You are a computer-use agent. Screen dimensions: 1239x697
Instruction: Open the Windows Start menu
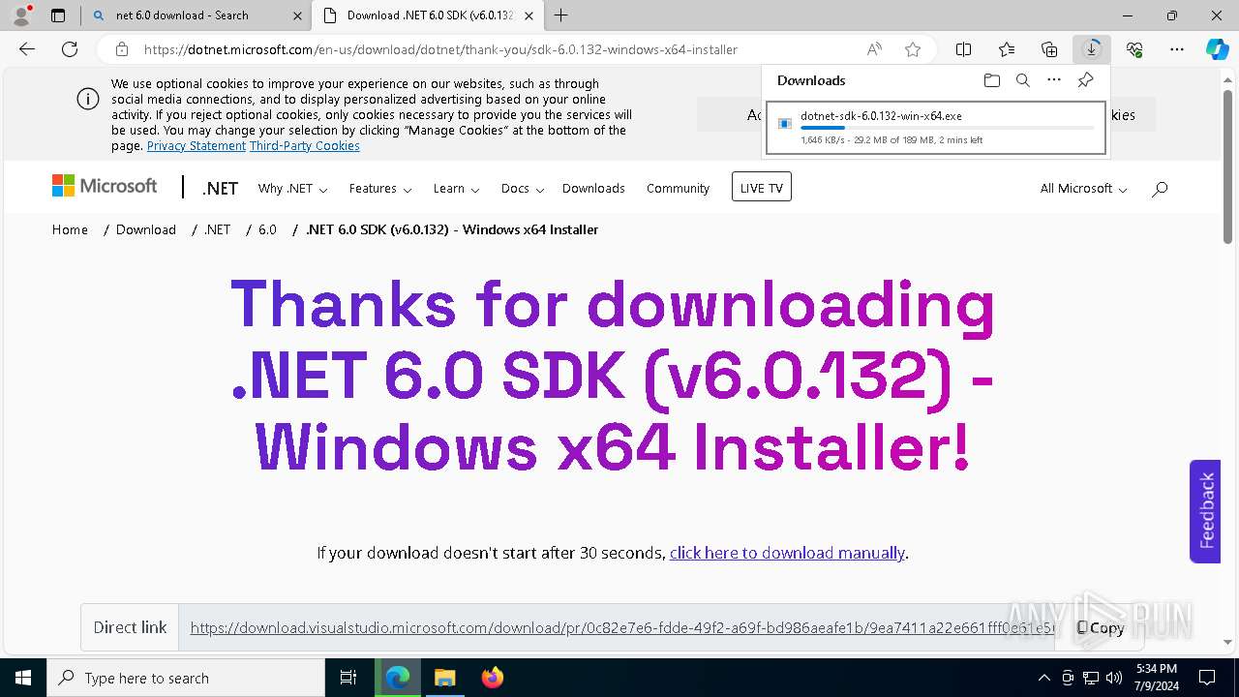click(22, 678)
